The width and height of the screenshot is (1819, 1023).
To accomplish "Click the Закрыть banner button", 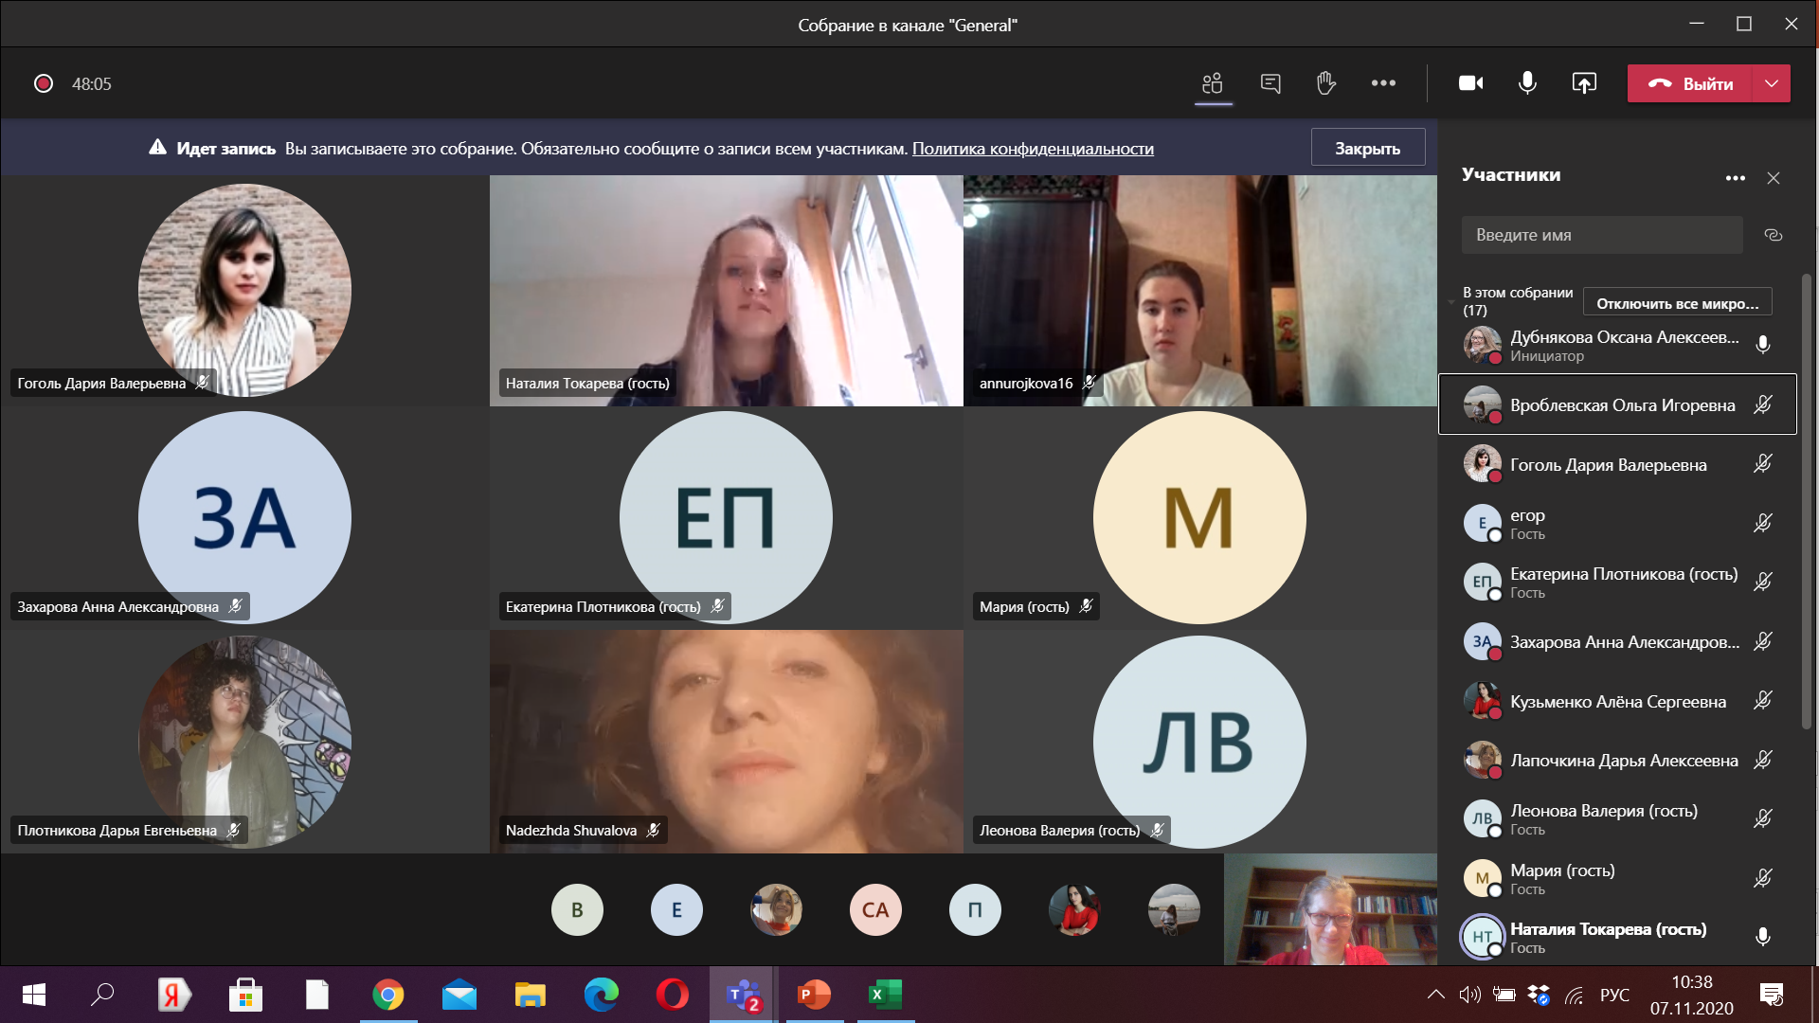I will click(x=1367, y=148).
